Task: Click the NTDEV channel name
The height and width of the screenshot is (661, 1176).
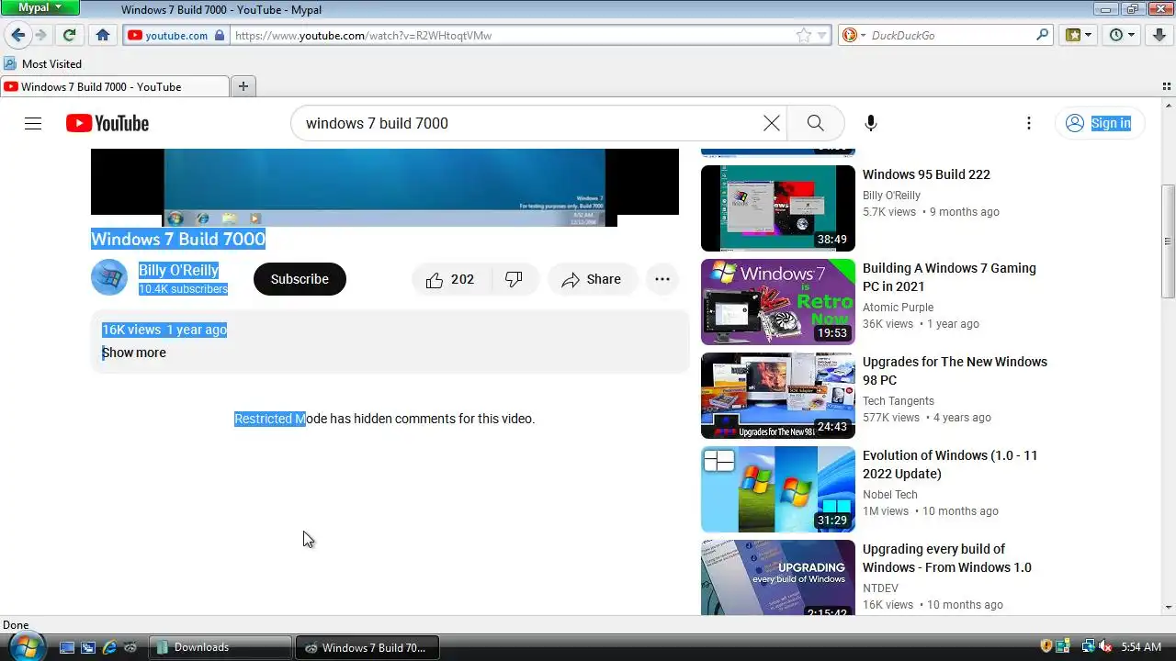Action: [880, 588]
